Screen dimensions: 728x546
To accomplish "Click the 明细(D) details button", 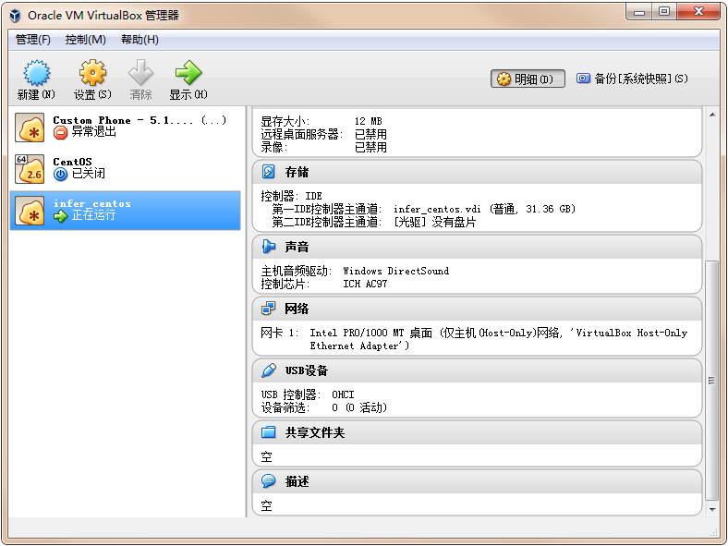I will click(528, 79).
